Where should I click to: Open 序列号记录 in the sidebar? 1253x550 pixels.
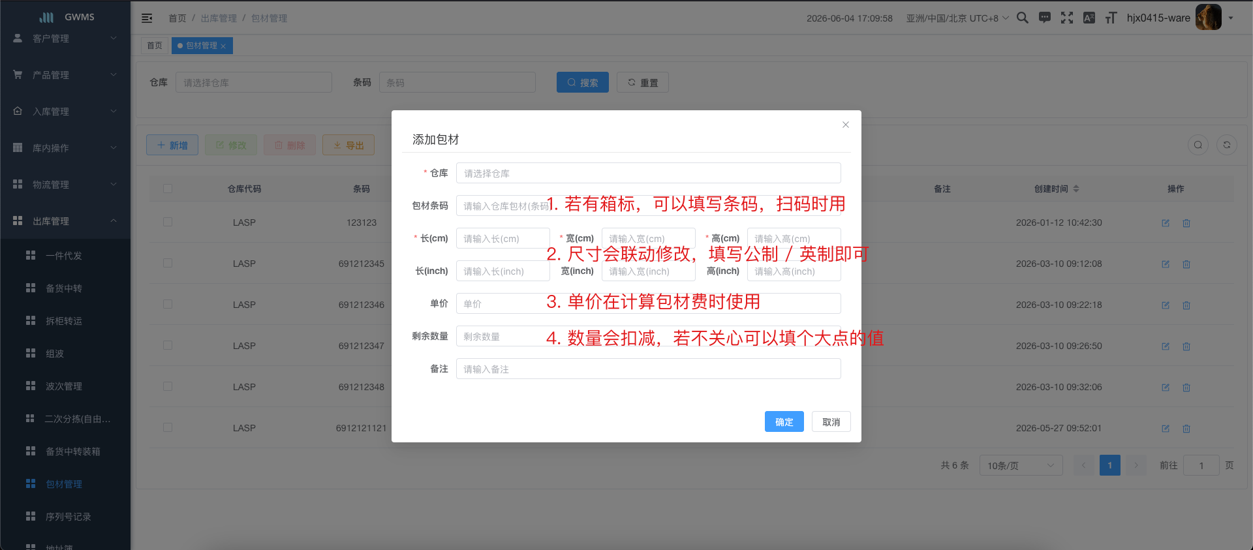tap(65, 517)
